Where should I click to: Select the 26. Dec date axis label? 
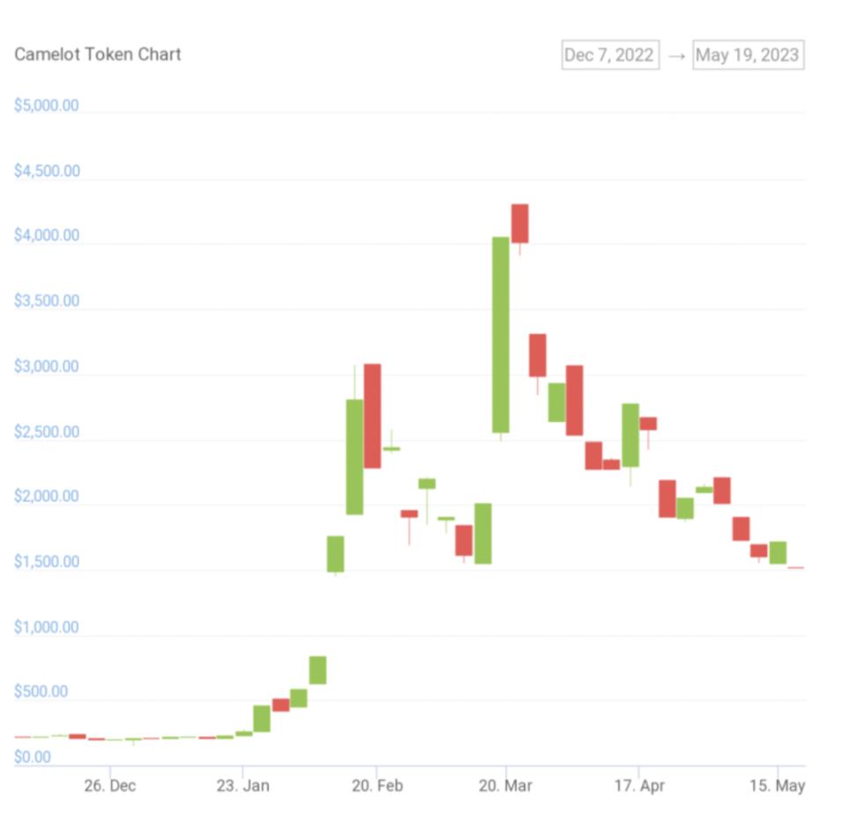[x=110, y=786]
